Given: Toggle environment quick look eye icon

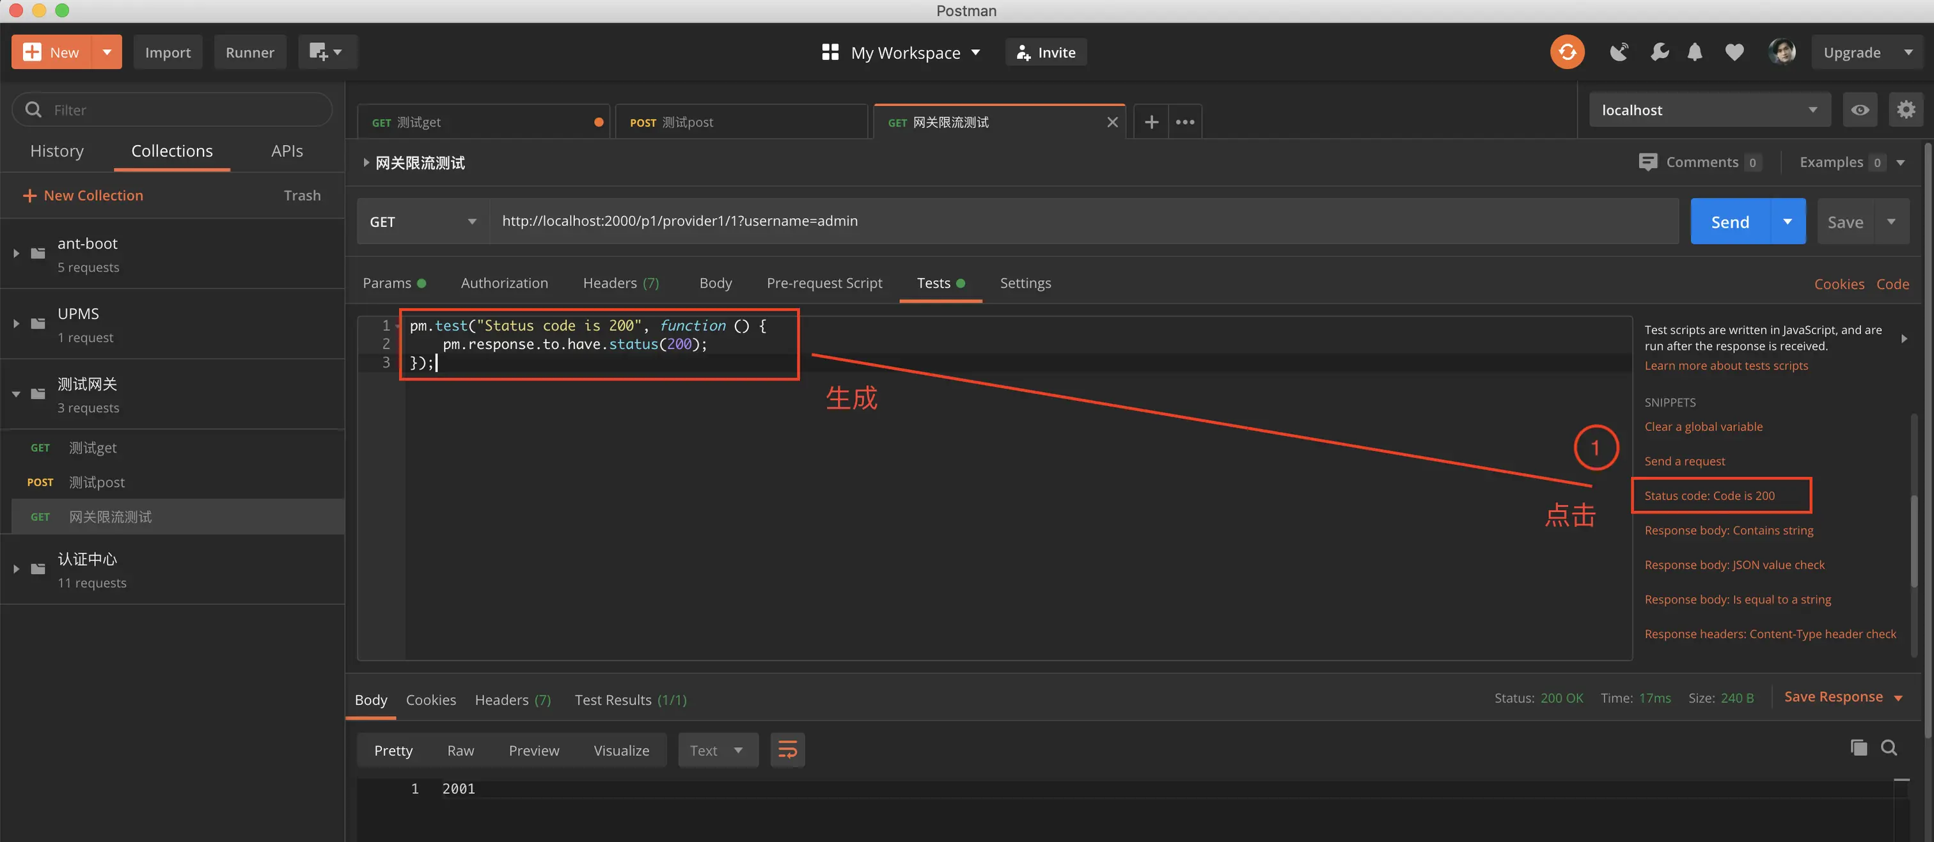Looking at the screenshot, I should [x=1860, y=111].
